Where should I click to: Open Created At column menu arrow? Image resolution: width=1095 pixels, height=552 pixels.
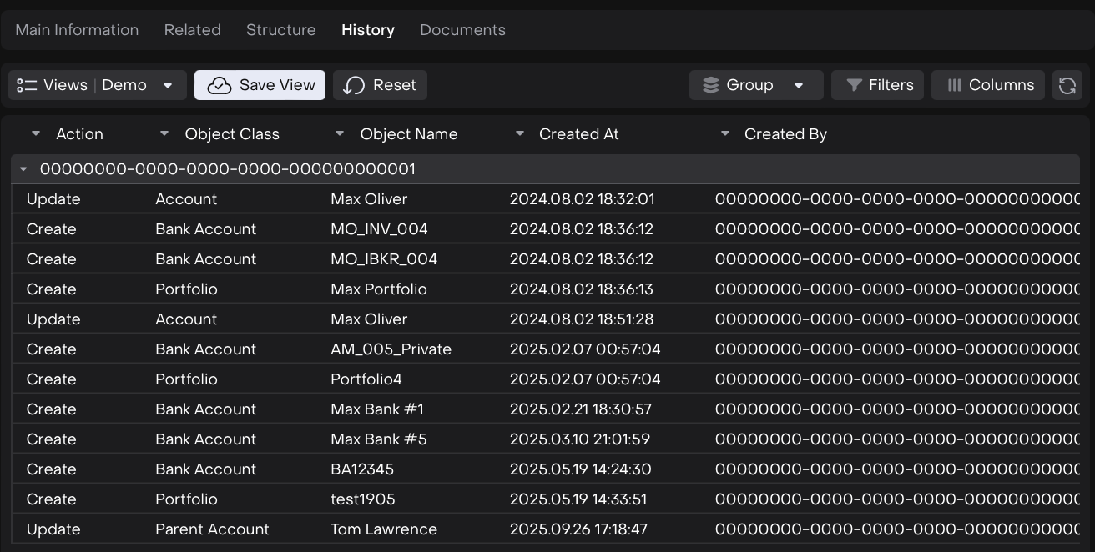(x=519, y=133)
